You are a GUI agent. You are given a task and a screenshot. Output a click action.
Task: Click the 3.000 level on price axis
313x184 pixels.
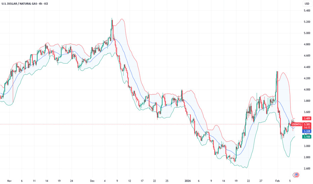[307, 146]
